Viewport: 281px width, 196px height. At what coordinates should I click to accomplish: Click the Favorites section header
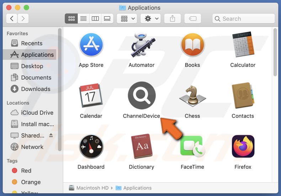tap(17, 33)
